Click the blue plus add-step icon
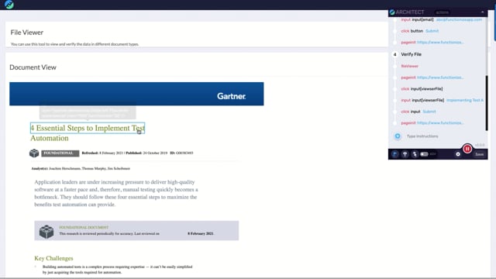 (398, 136)
